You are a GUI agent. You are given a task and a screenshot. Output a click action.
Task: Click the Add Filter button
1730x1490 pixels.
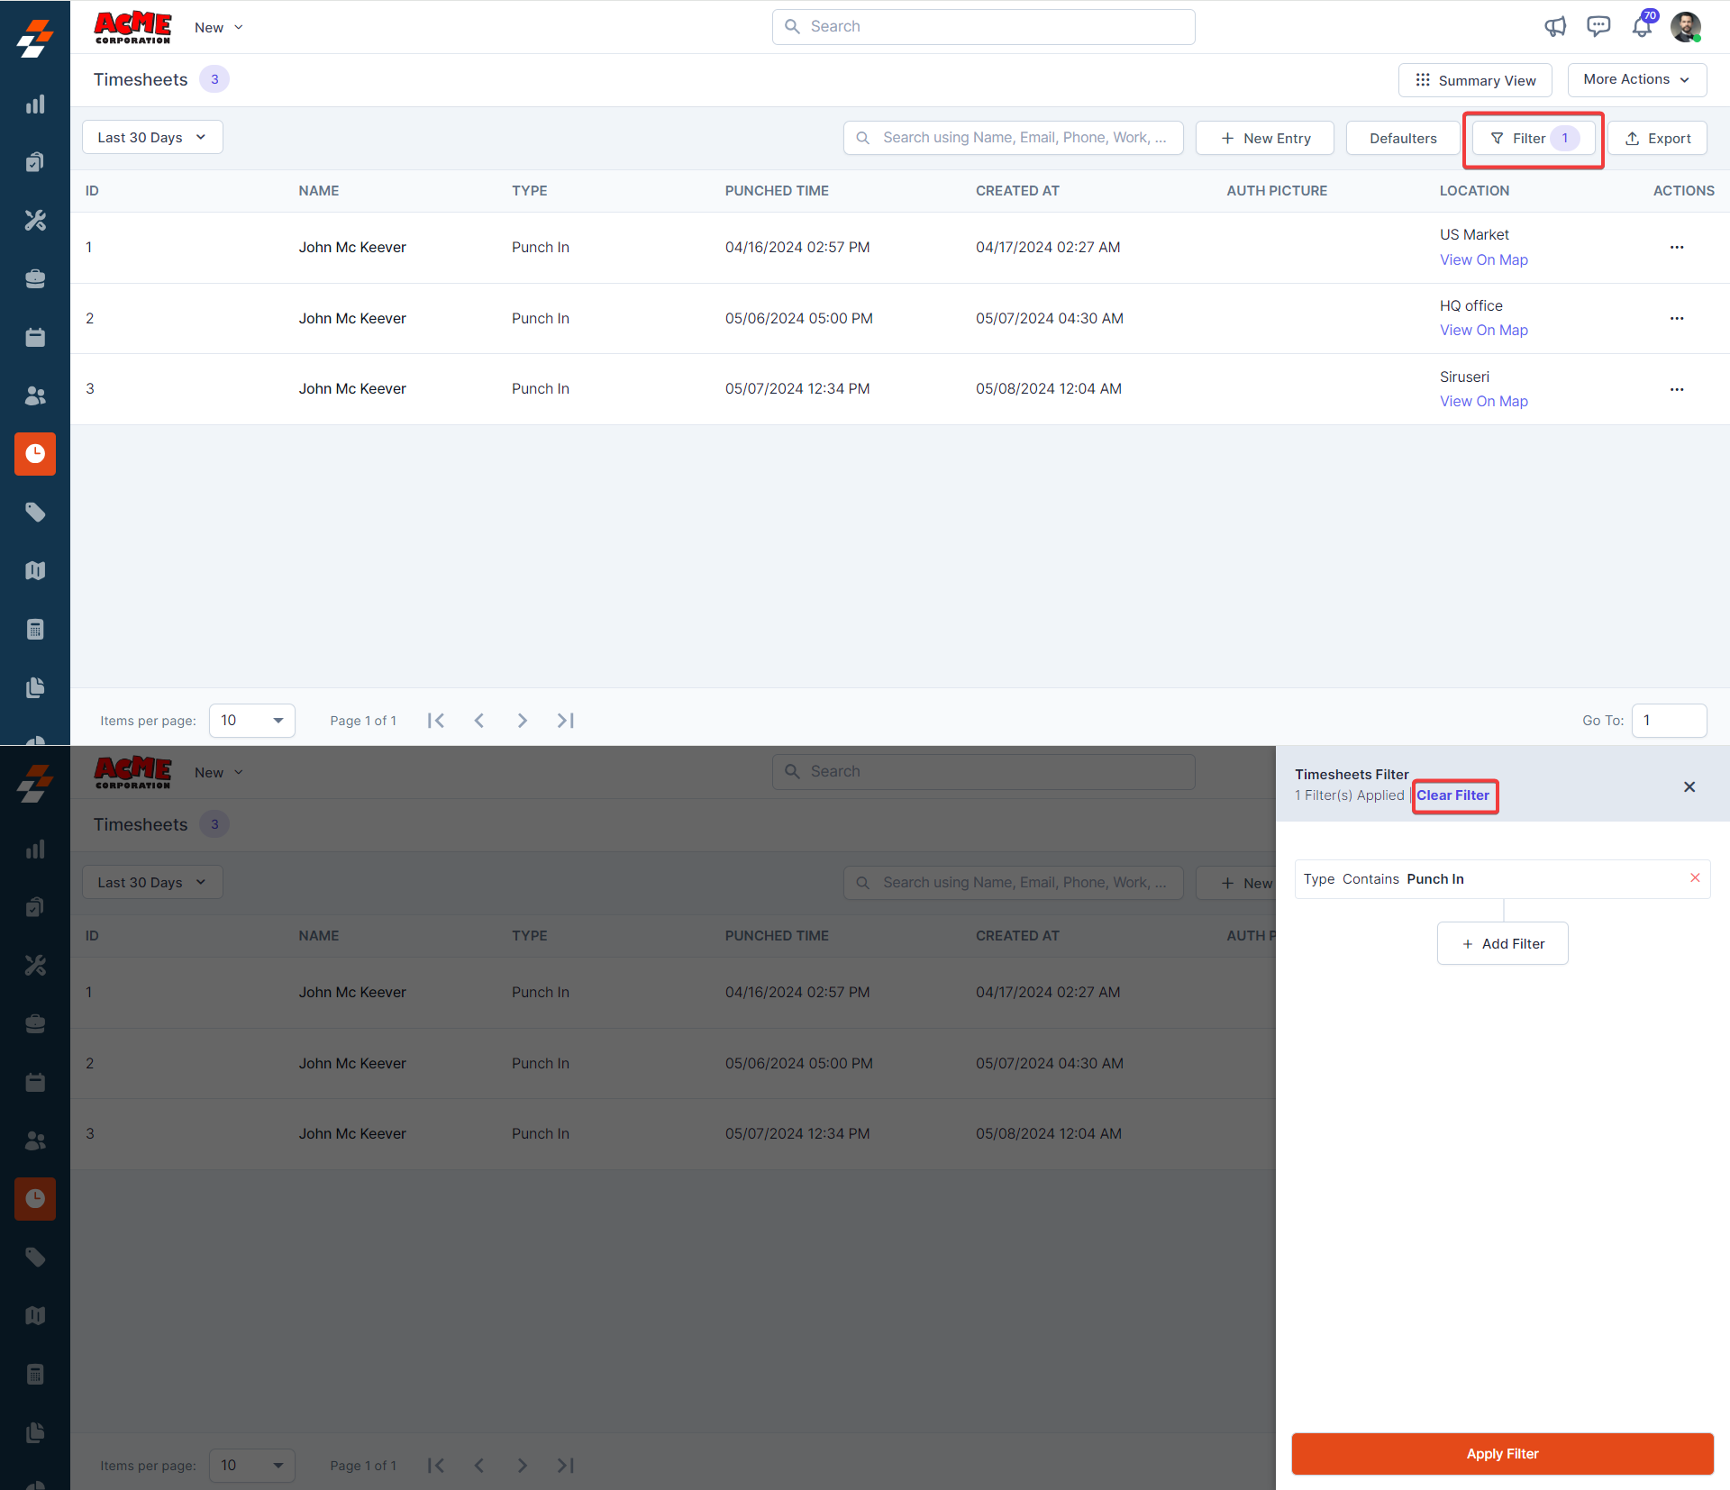[1502, 944]
